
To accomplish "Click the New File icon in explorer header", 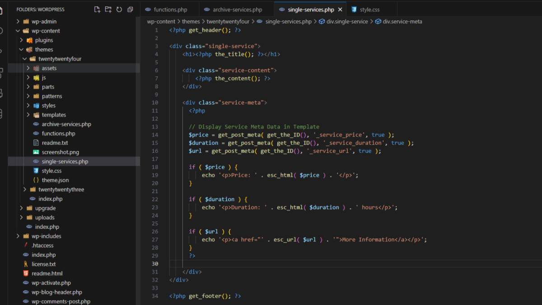I will tap(97, 9).
